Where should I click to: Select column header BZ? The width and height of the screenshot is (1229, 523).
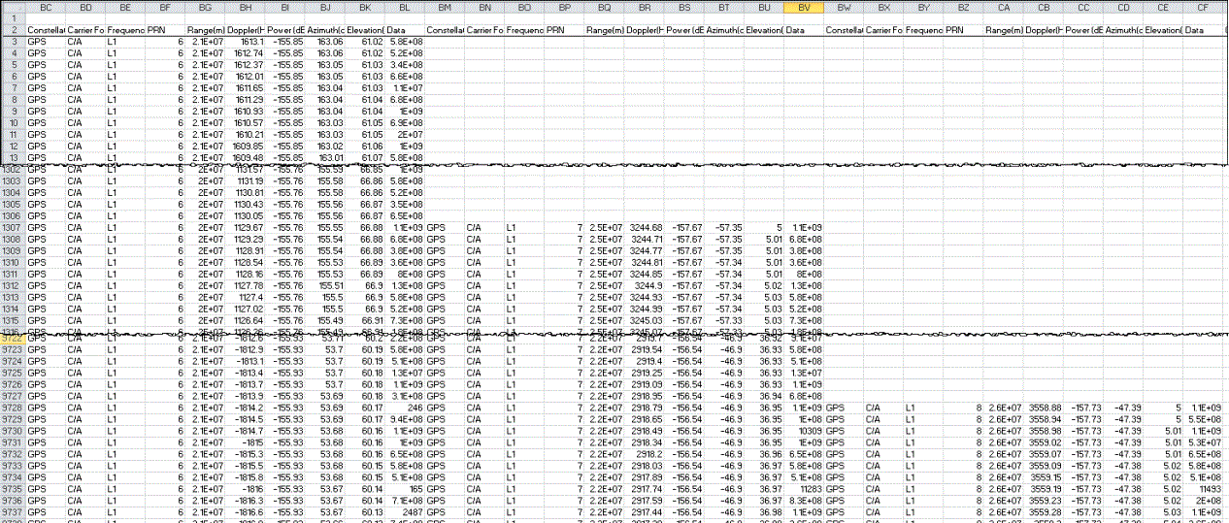(963, 7)
